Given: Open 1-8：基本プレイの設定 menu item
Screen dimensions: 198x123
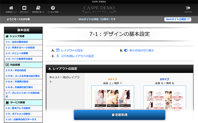Looking at the screenshot, I should click(x=23, y=108).
